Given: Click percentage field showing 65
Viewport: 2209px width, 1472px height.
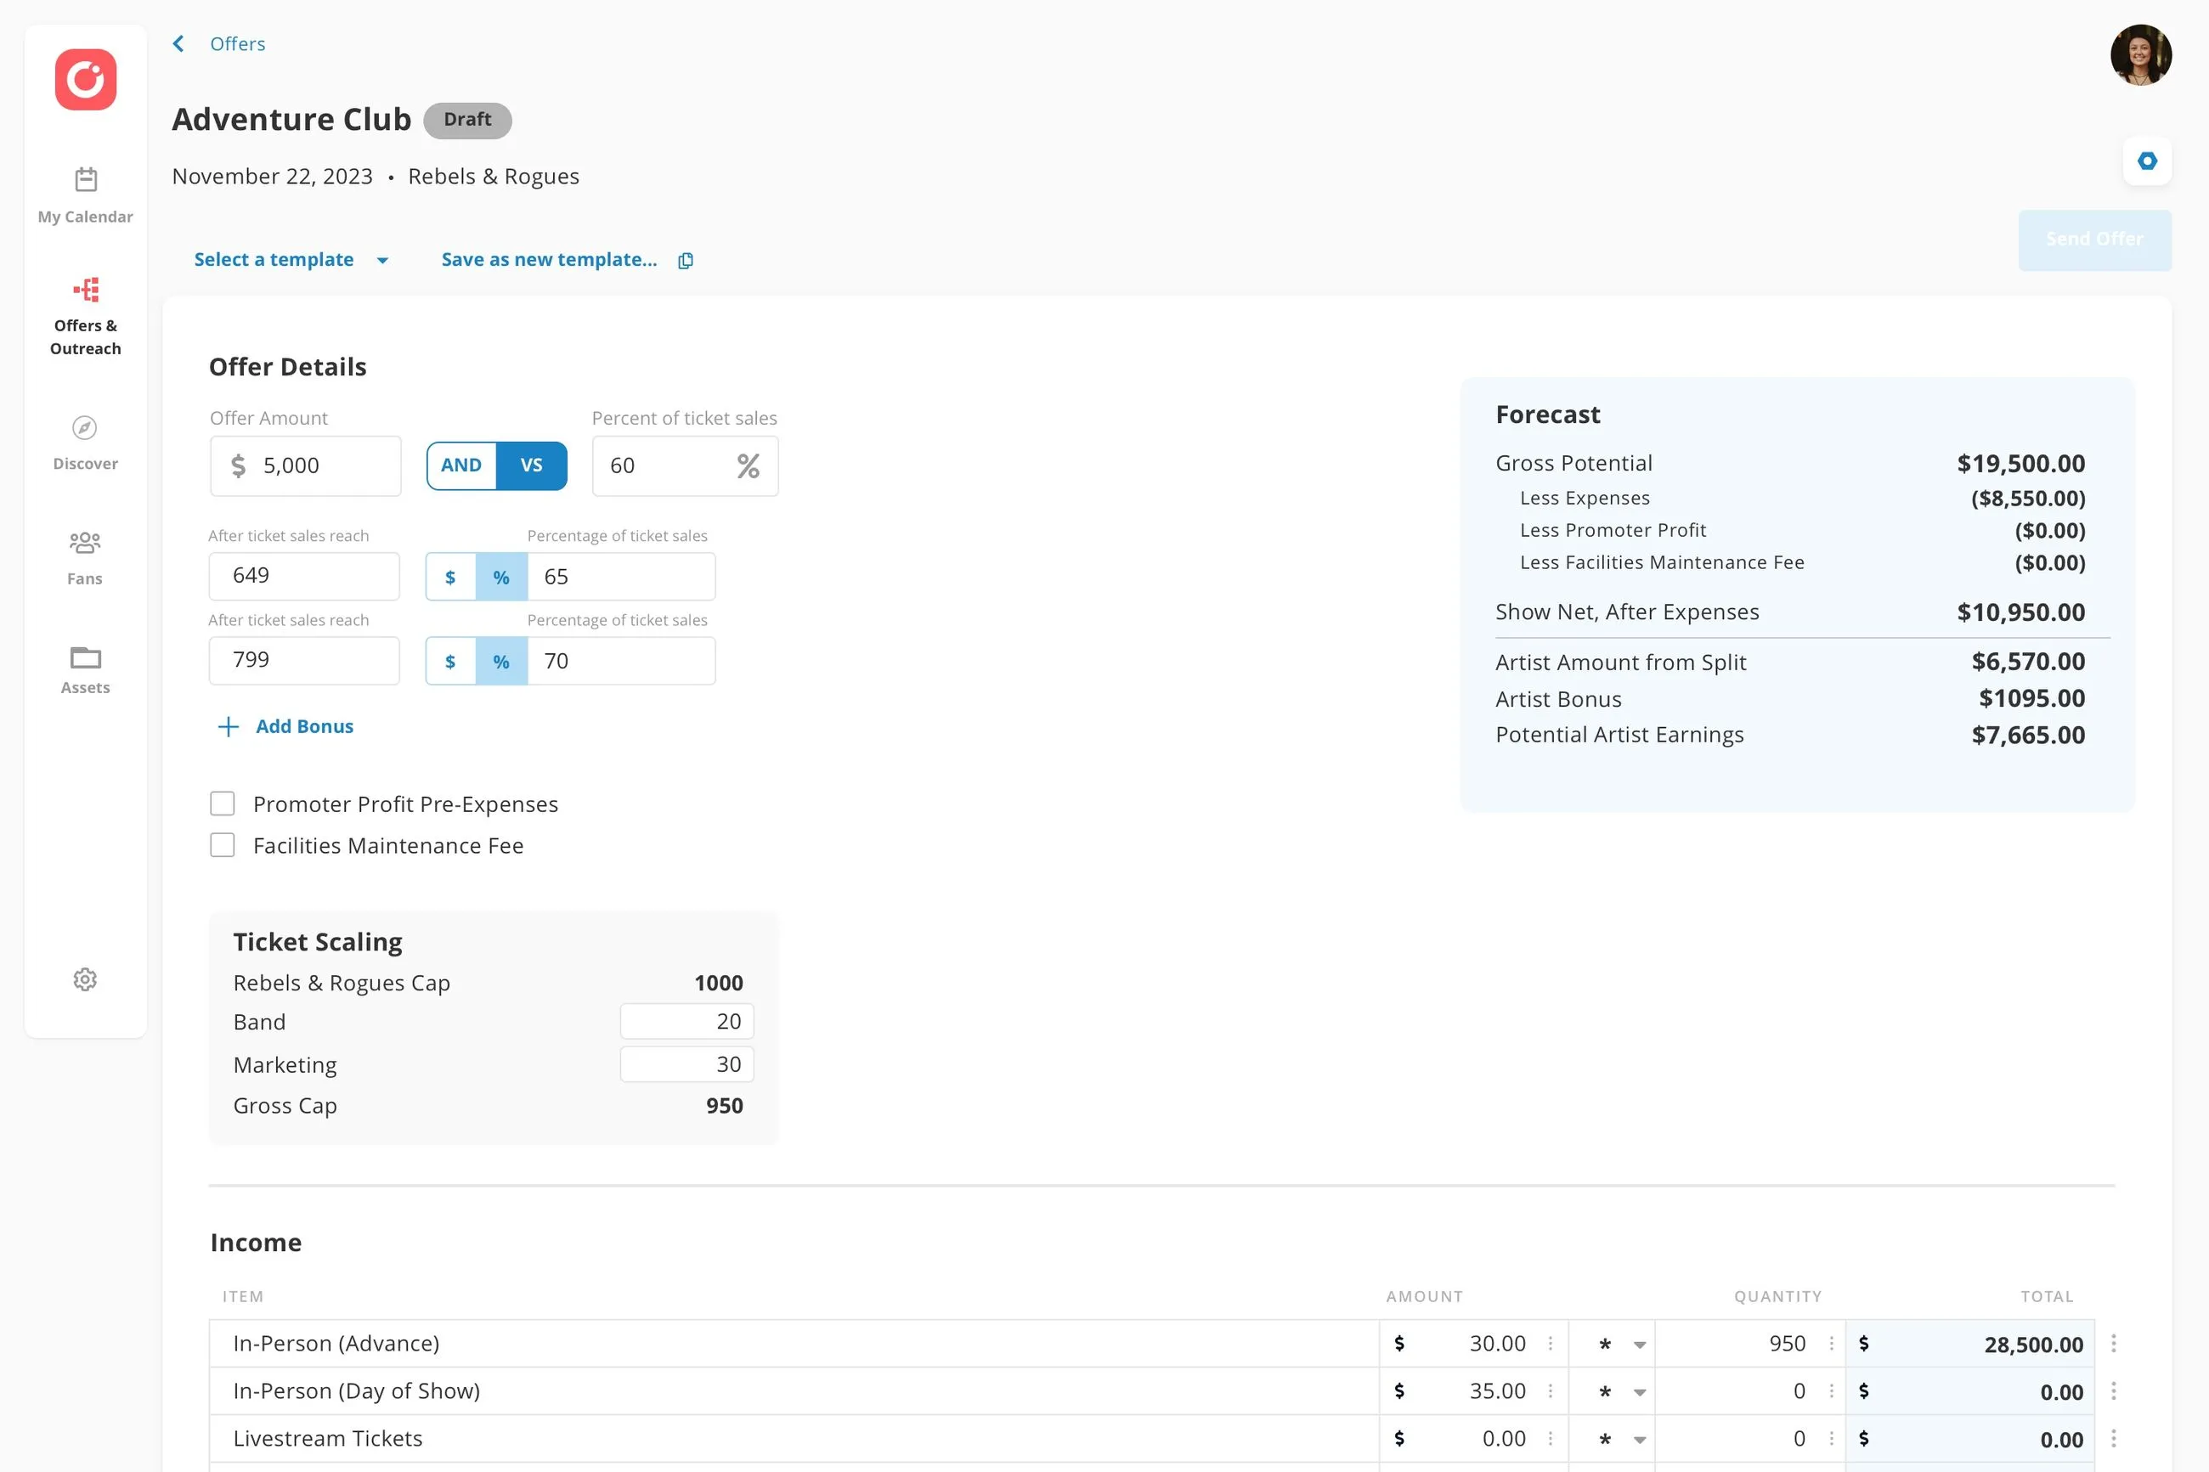Looking at the screenshot, I should (x=620, y=577).
